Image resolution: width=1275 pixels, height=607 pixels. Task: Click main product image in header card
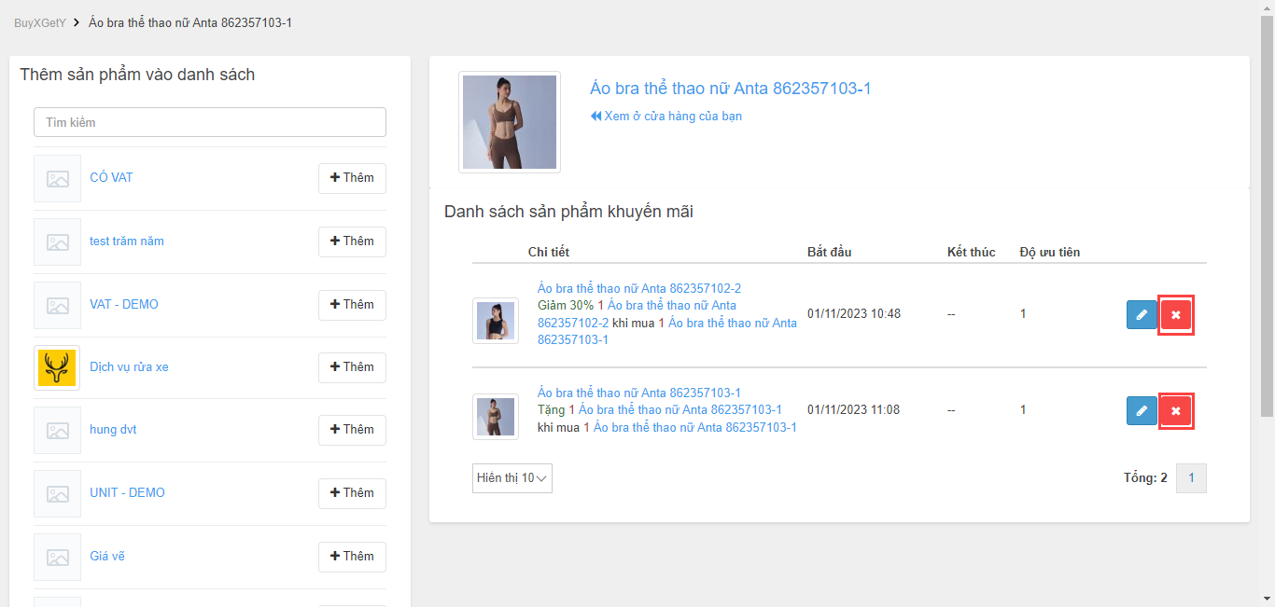(510, 122)
